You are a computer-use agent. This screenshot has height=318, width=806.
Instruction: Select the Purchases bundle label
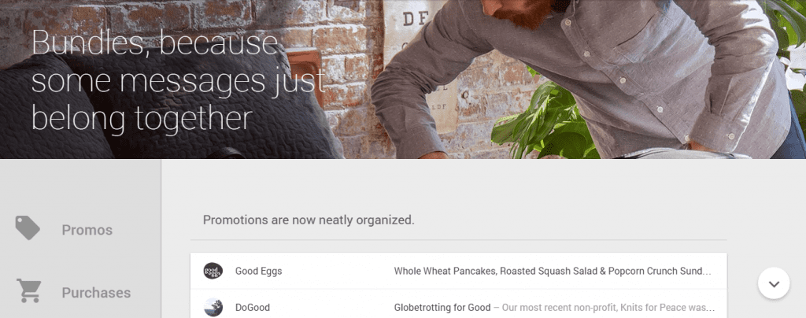click(96, 293)
